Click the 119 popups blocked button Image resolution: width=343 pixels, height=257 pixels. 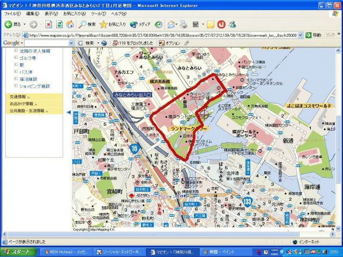pyautogui.click(x=132, y=43)
